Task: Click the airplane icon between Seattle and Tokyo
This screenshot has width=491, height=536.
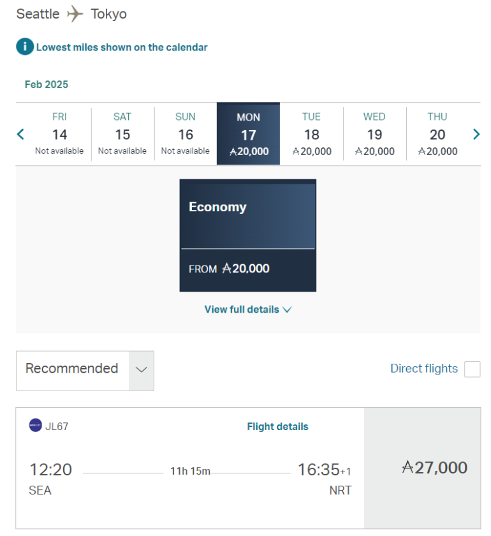Action: point(75,14)
